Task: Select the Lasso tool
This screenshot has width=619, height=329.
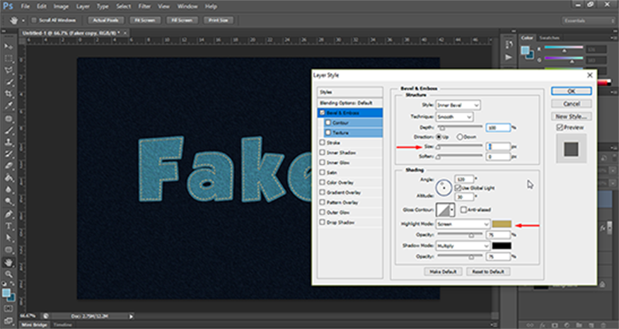Action: pyautogui.click(x=8, y=71)
